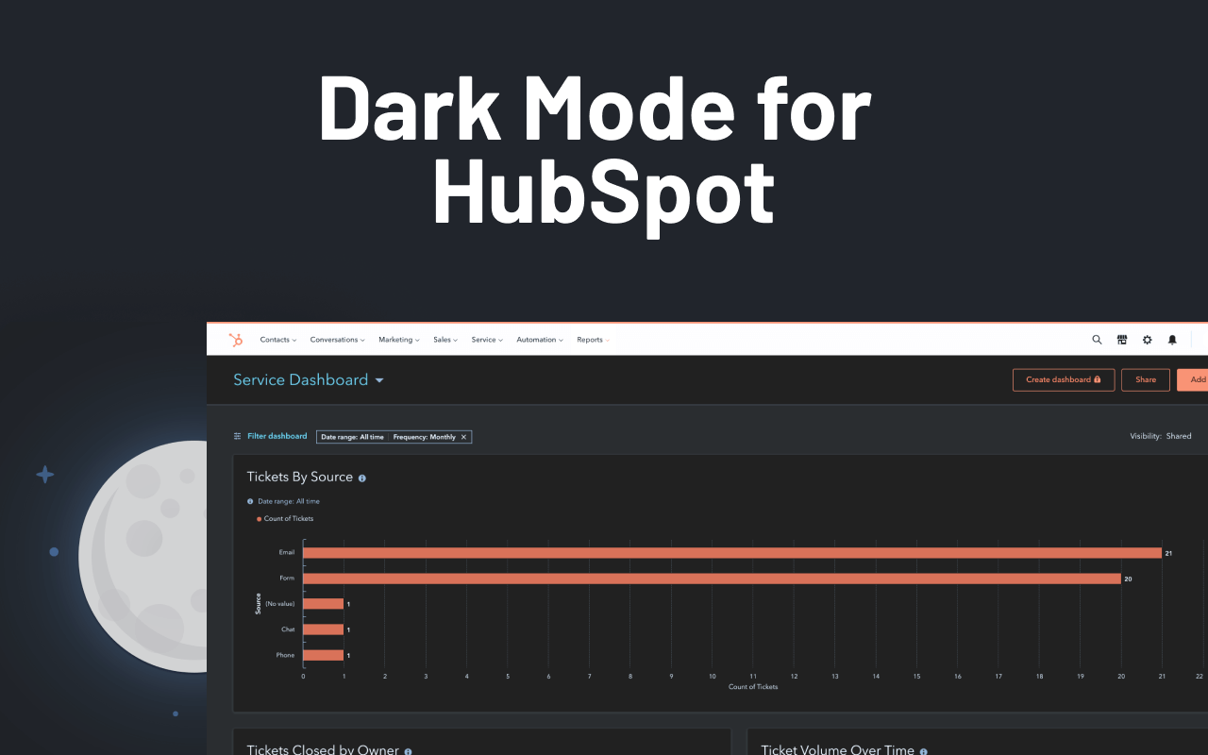This screenshot has height=755, width=1208.
Task: Click the Tickets Closed by Owner title
Action: [323, 749]
